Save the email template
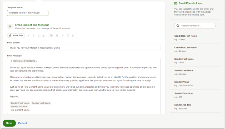 (9, 123)
